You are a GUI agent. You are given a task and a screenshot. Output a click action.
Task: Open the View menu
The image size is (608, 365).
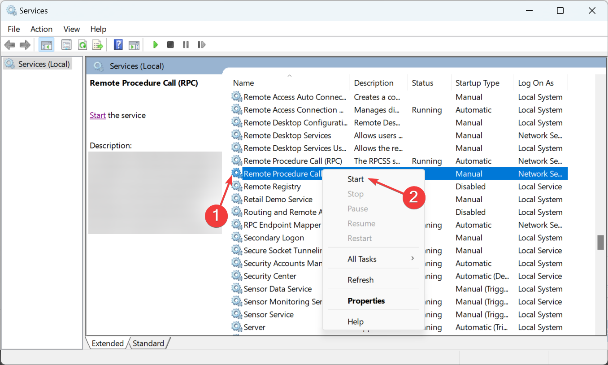click(71, 29)
